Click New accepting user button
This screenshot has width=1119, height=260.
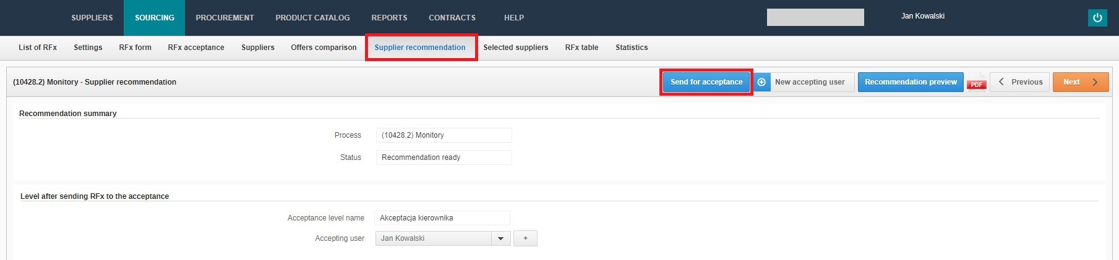point(810,82)
